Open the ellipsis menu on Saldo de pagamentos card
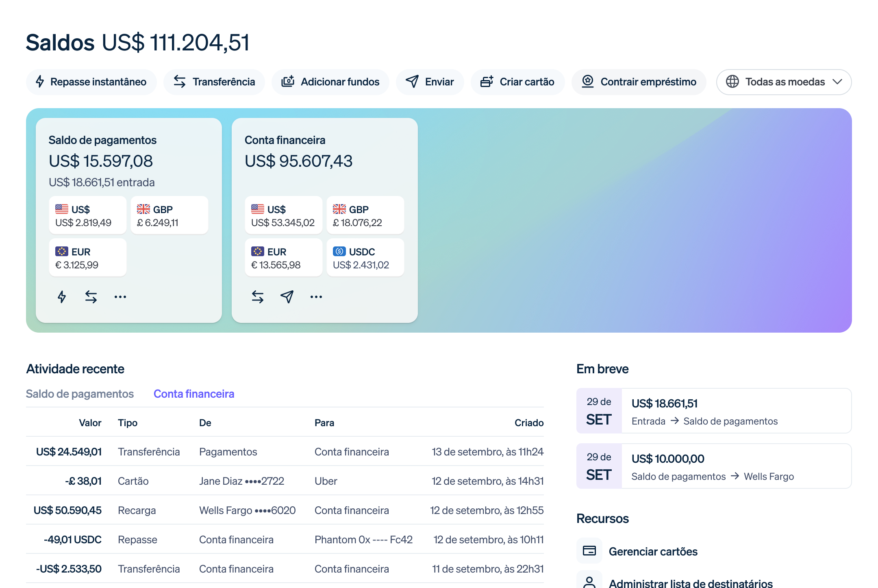This screenshot has width=878, height=588. click(x=120, y=297)
